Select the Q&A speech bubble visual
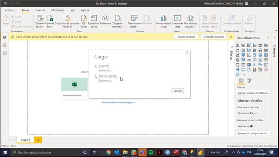 243,70
